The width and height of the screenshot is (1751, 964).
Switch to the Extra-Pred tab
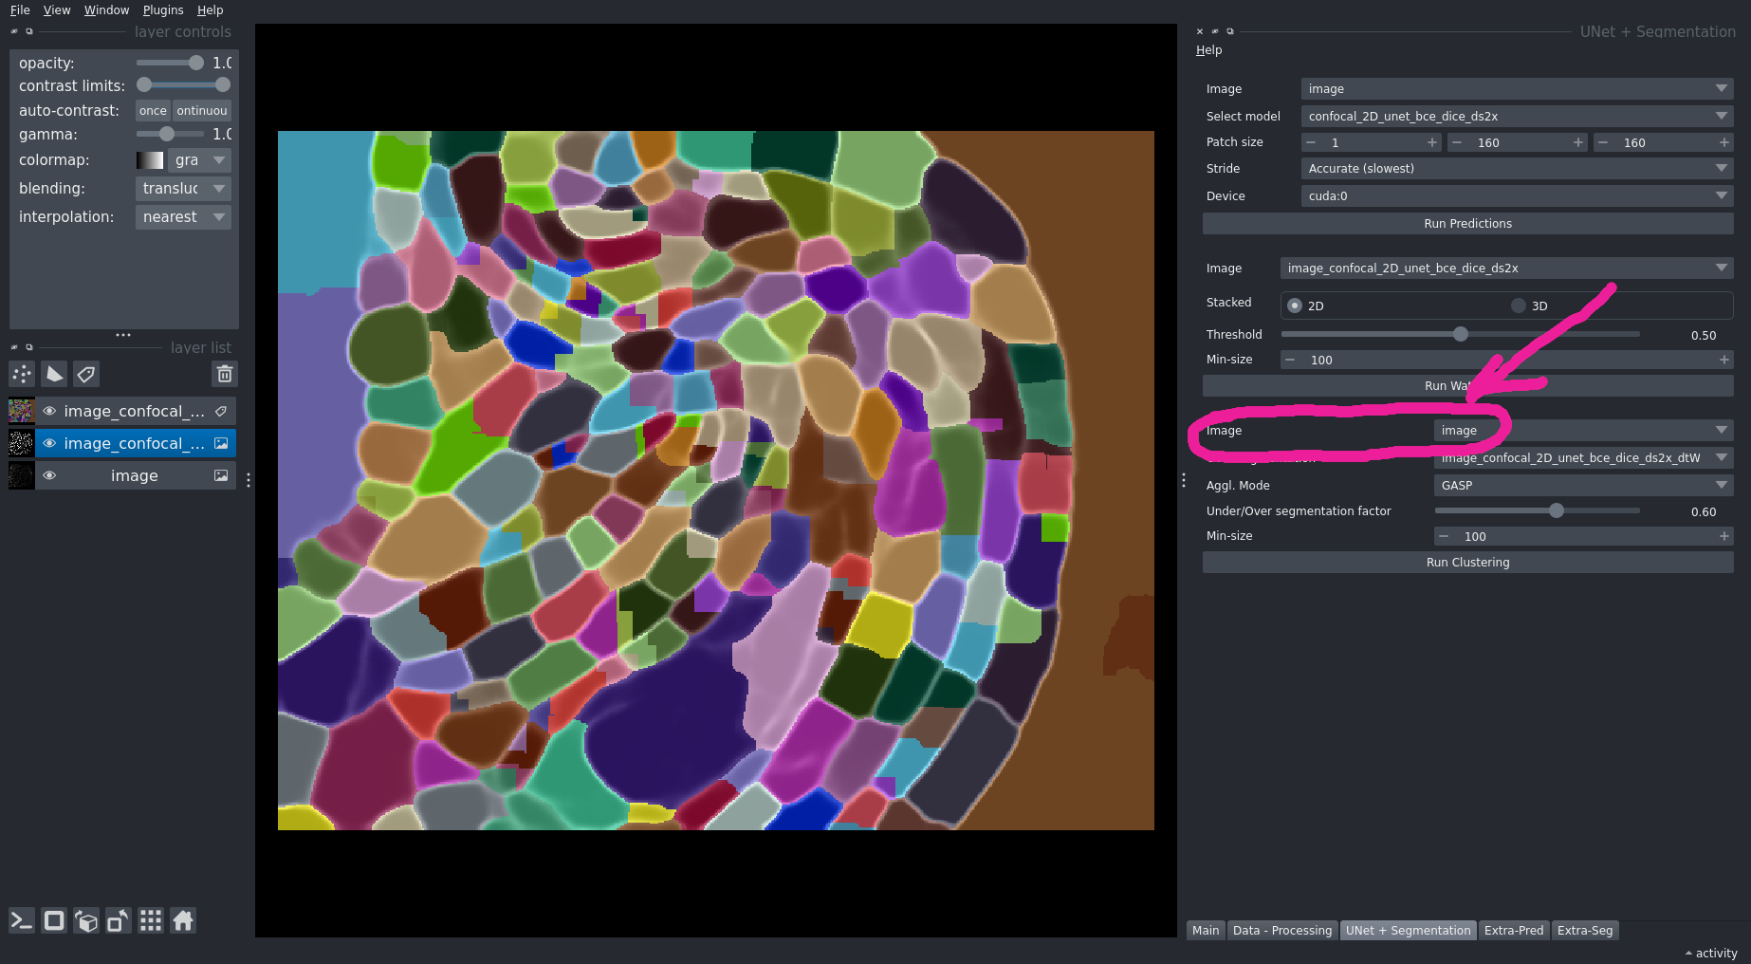click(x=1513, y=930)
